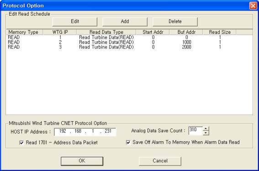Increase Analog Data Save Count with up arrow

coord(206,128)
